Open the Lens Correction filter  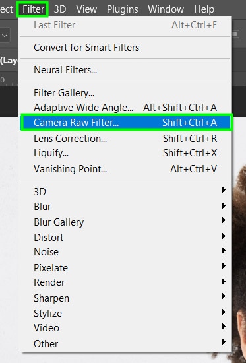tap(125, 139)
